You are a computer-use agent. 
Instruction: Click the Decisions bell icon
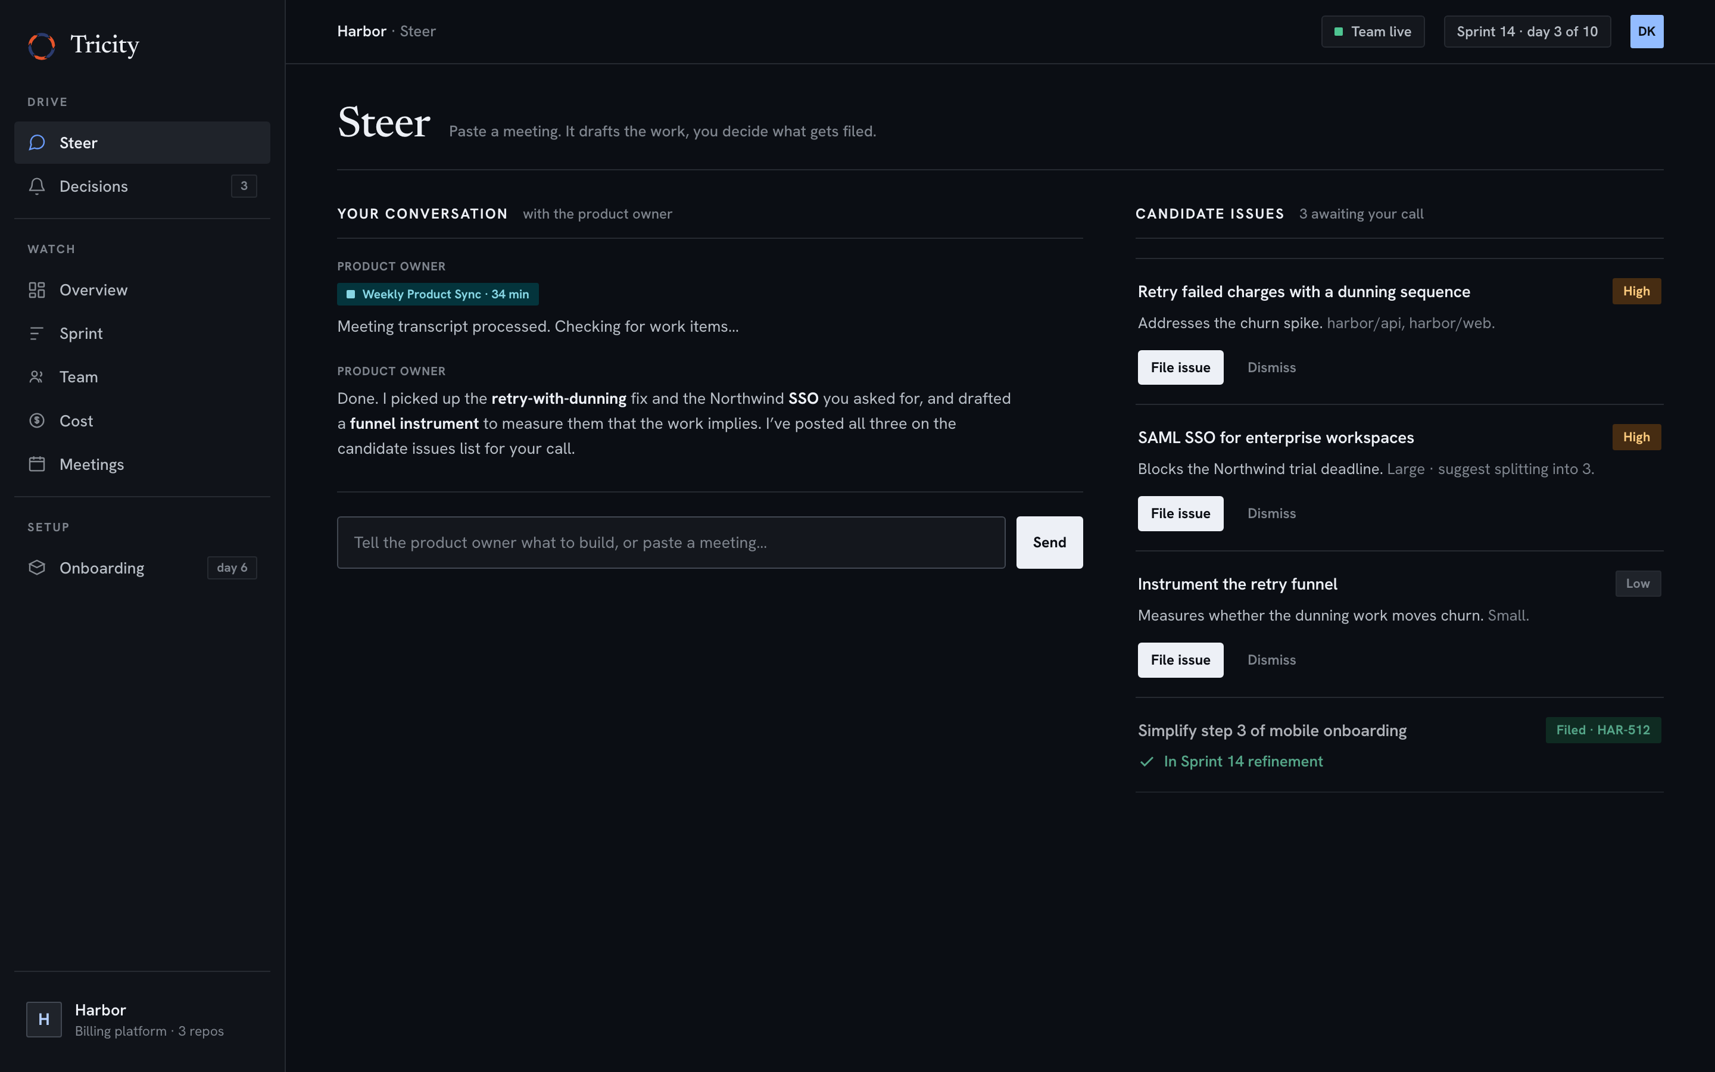[37, 186]
